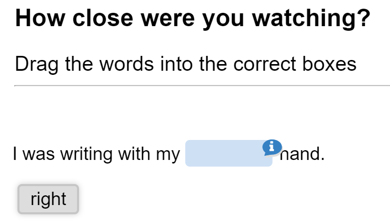This screenshot has width=390, height=223.
Task: Click the word 'you' in the heading
Action: click(x=223, y=21)
